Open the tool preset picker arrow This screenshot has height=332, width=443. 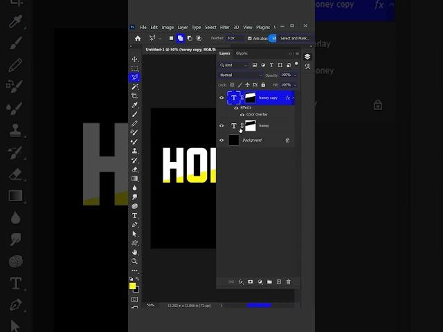[160, 39]
